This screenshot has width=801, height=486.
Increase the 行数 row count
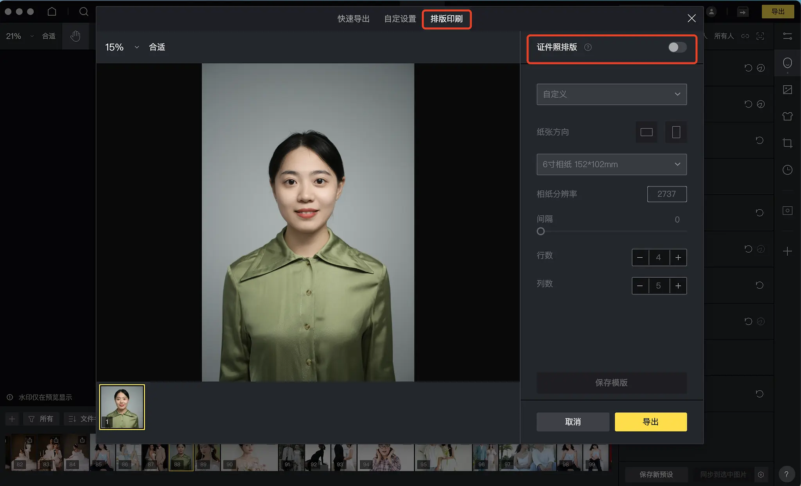678,258
